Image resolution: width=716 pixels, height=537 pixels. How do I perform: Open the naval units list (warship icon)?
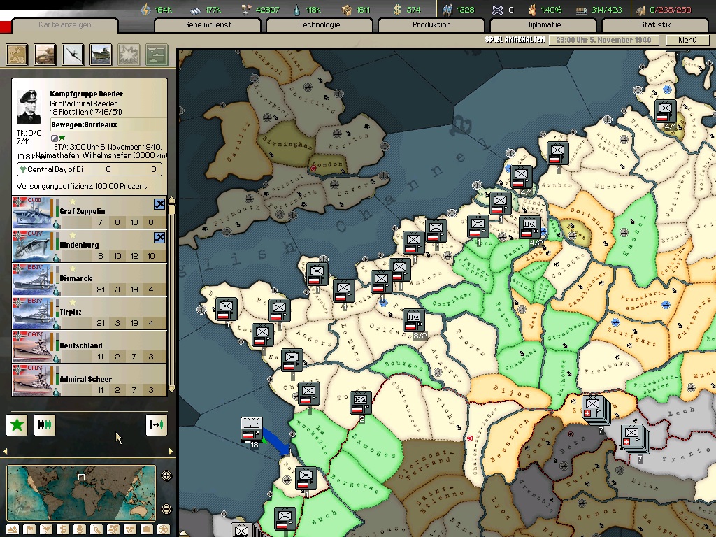(101, 55)
